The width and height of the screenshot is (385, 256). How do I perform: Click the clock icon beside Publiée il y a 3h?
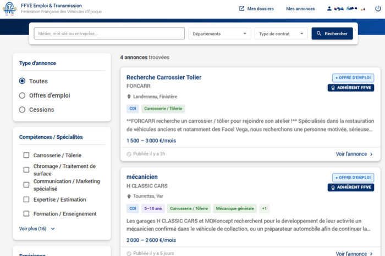tap(129, 154)
